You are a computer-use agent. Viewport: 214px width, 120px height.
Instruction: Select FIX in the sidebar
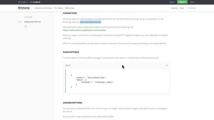tap(25, 26)
